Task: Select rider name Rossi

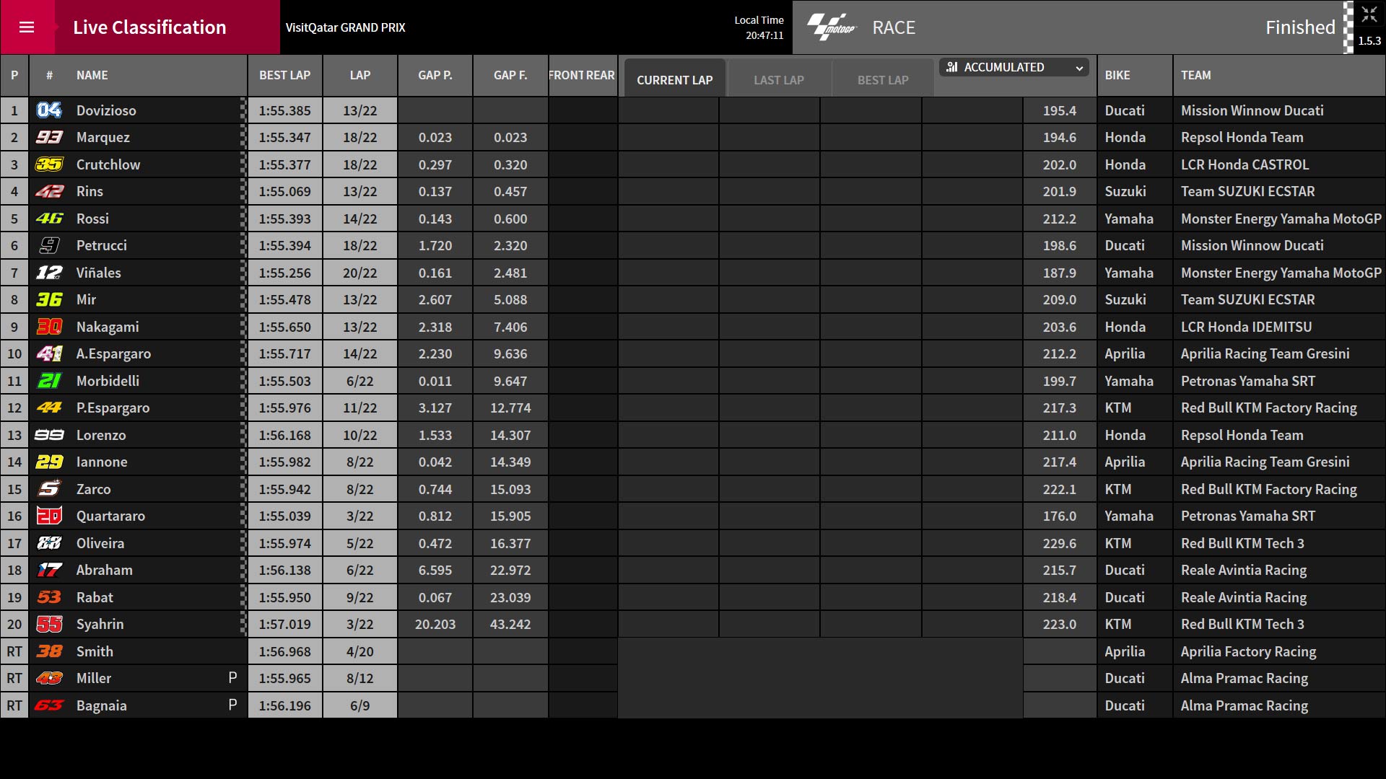Action: click(x=92, y=219)
